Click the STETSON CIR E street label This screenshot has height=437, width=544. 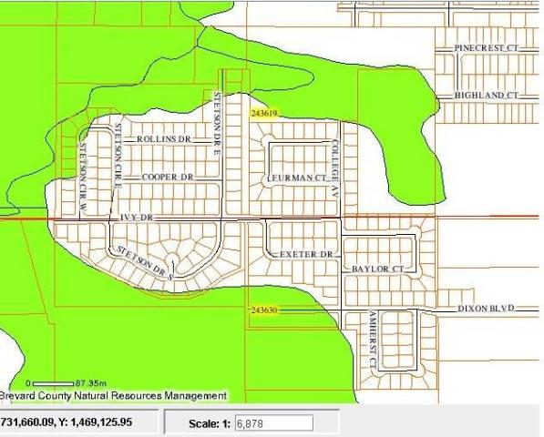[x=118, y=156]
